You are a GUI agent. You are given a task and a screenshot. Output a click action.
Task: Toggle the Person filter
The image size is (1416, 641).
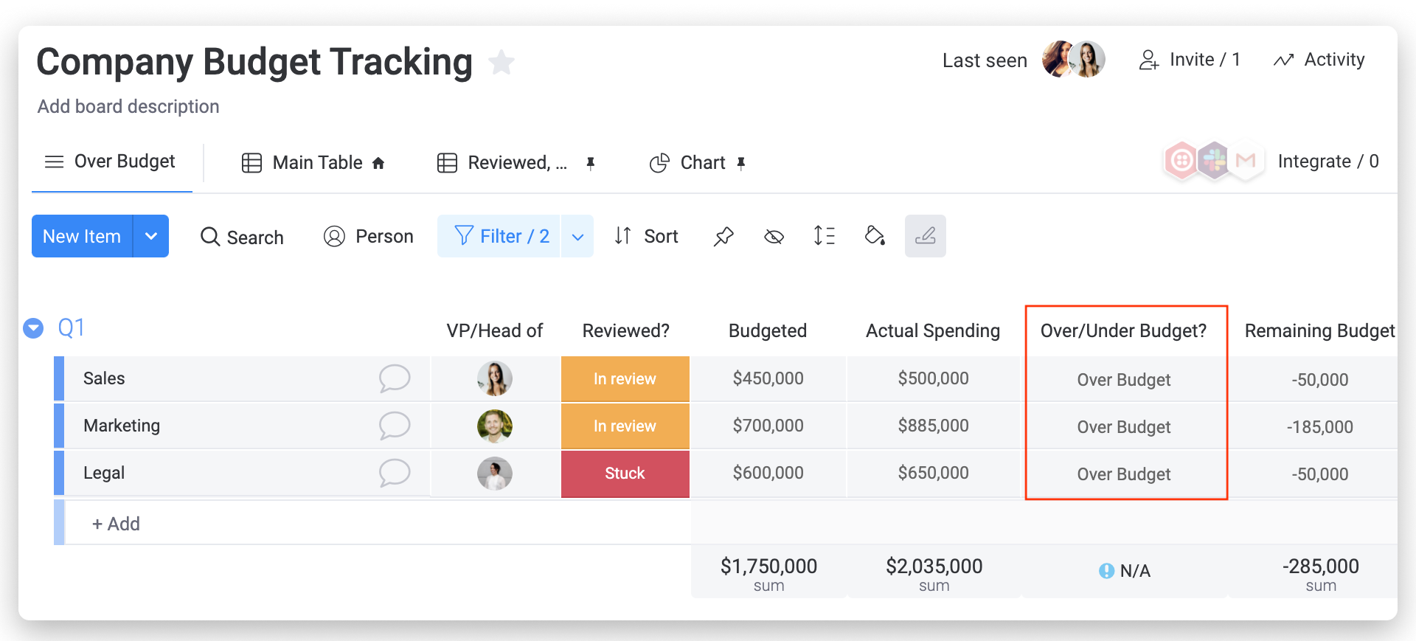tap(369, 236)
